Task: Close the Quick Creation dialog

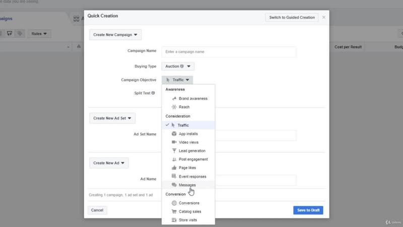Action: [x=324, y=17]
